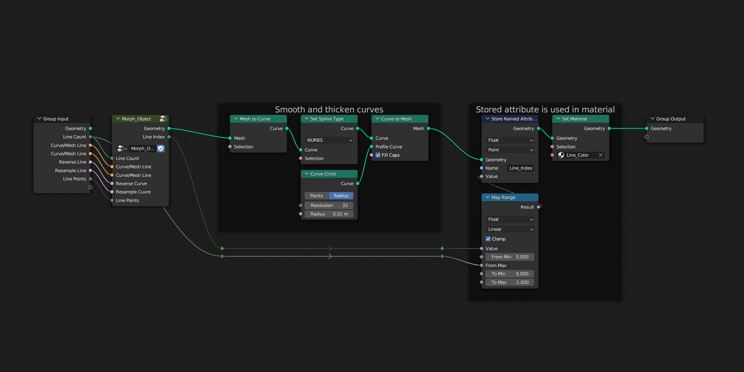Open the Float data type dropdown in Map Range
The width and height of the screenshot is (744, 372).
pos(510,219)
